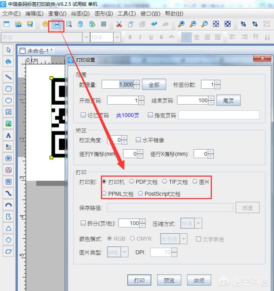
Task: Close the 打印设置 dialog with X
Action: click(x=262, y=58)
